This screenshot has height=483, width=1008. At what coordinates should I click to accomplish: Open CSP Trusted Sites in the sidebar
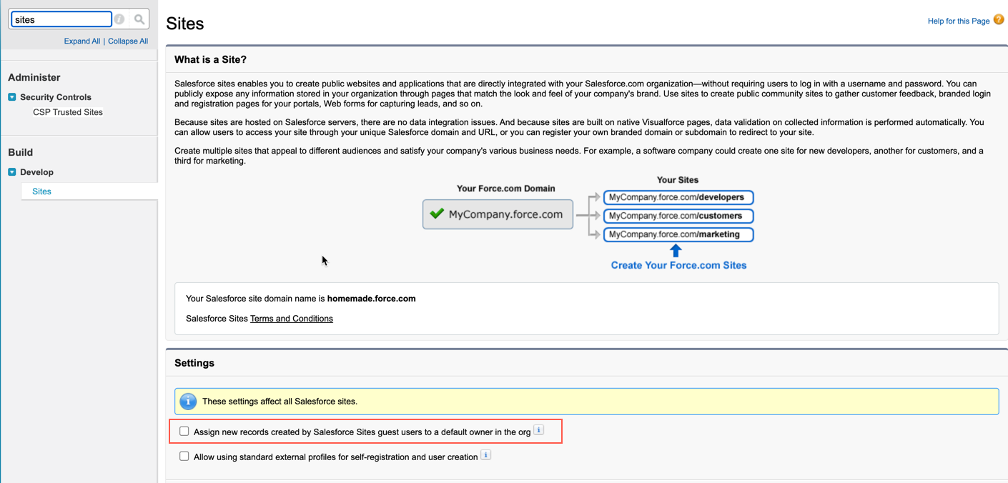coord(68,112)
